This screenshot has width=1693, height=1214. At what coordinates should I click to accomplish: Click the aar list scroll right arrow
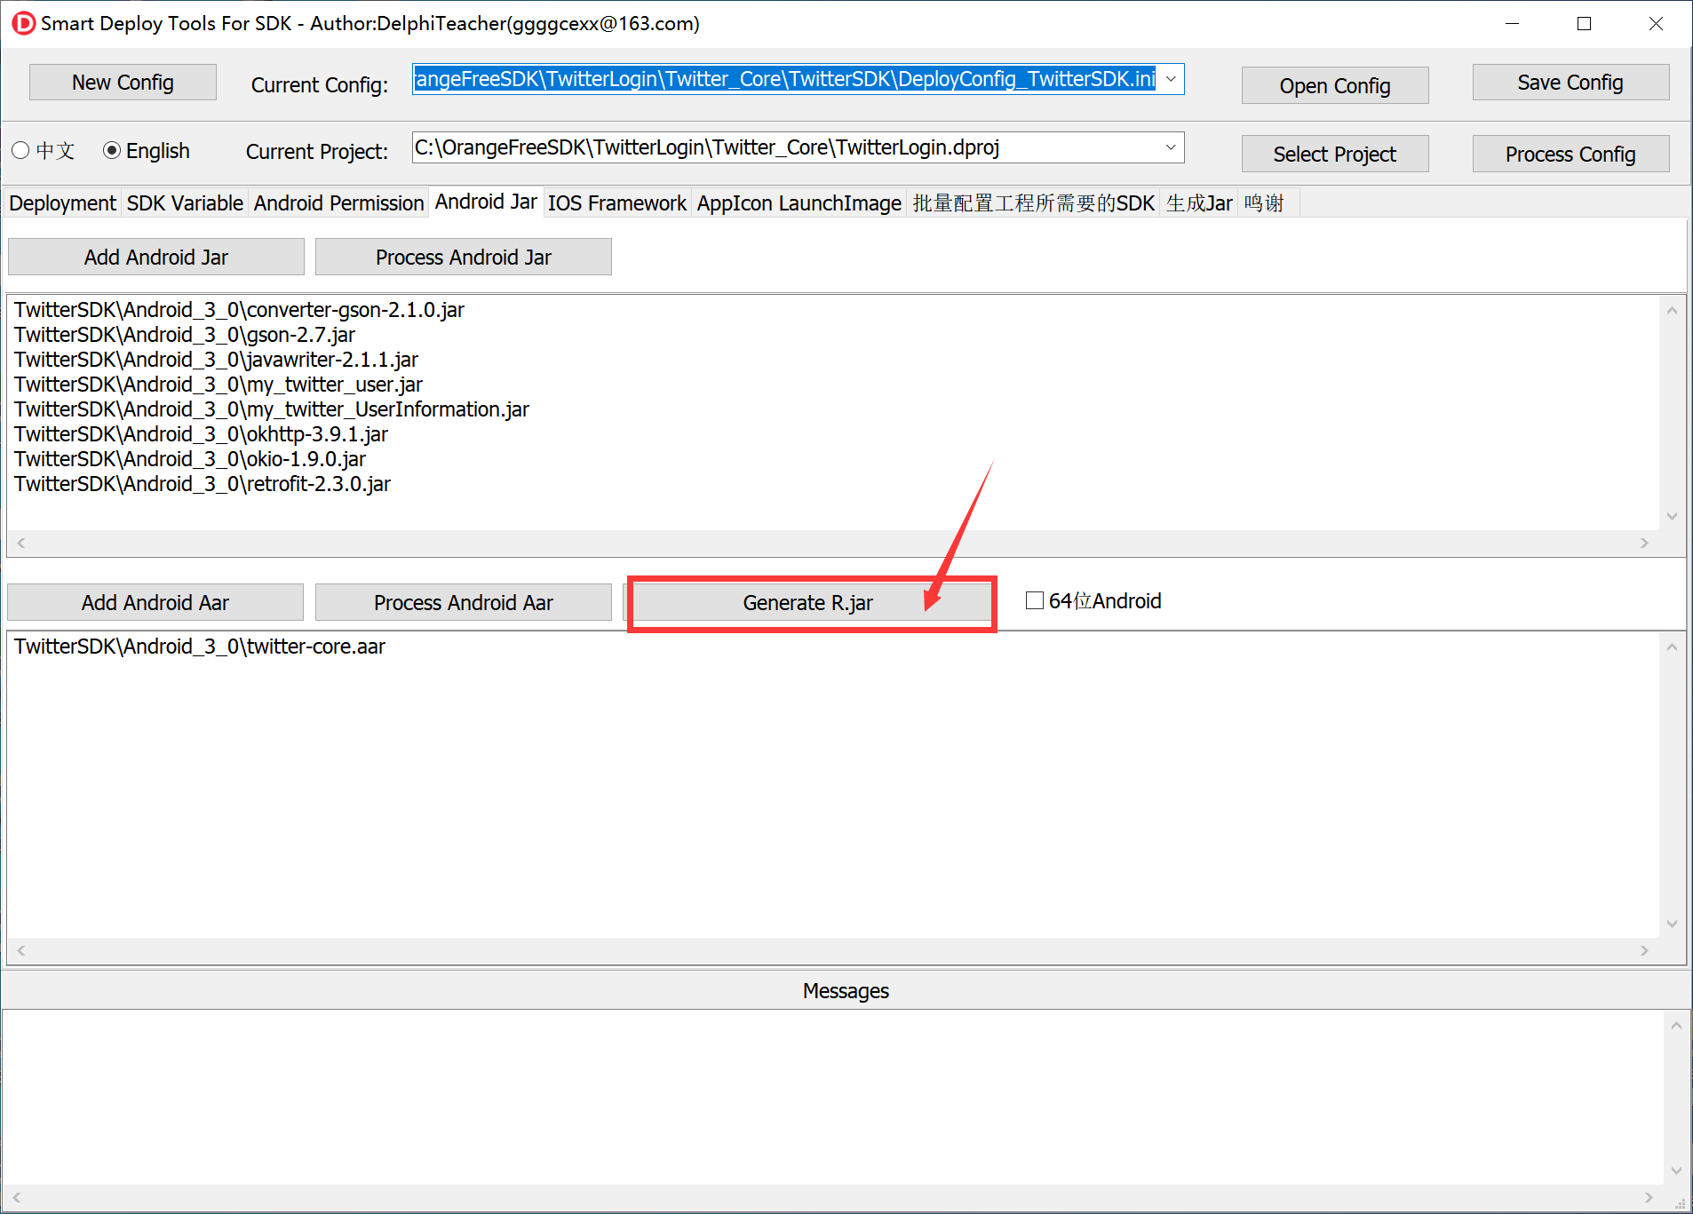coord(1644,950)
